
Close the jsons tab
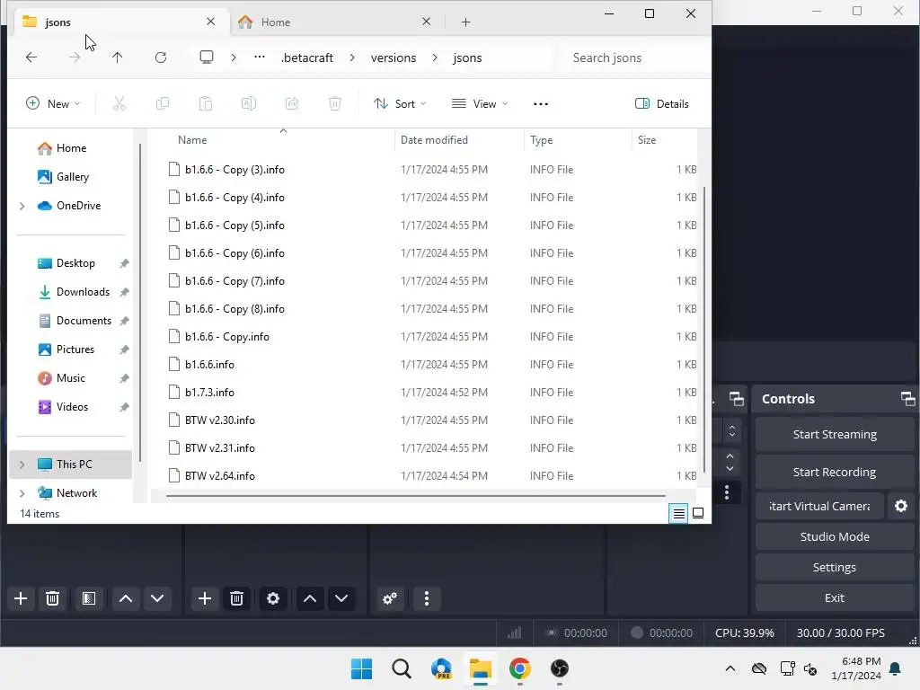pyautogui.click(x=210, y=22)
